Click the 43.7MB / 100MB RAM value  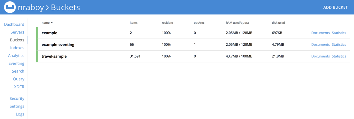coord(239,56)
